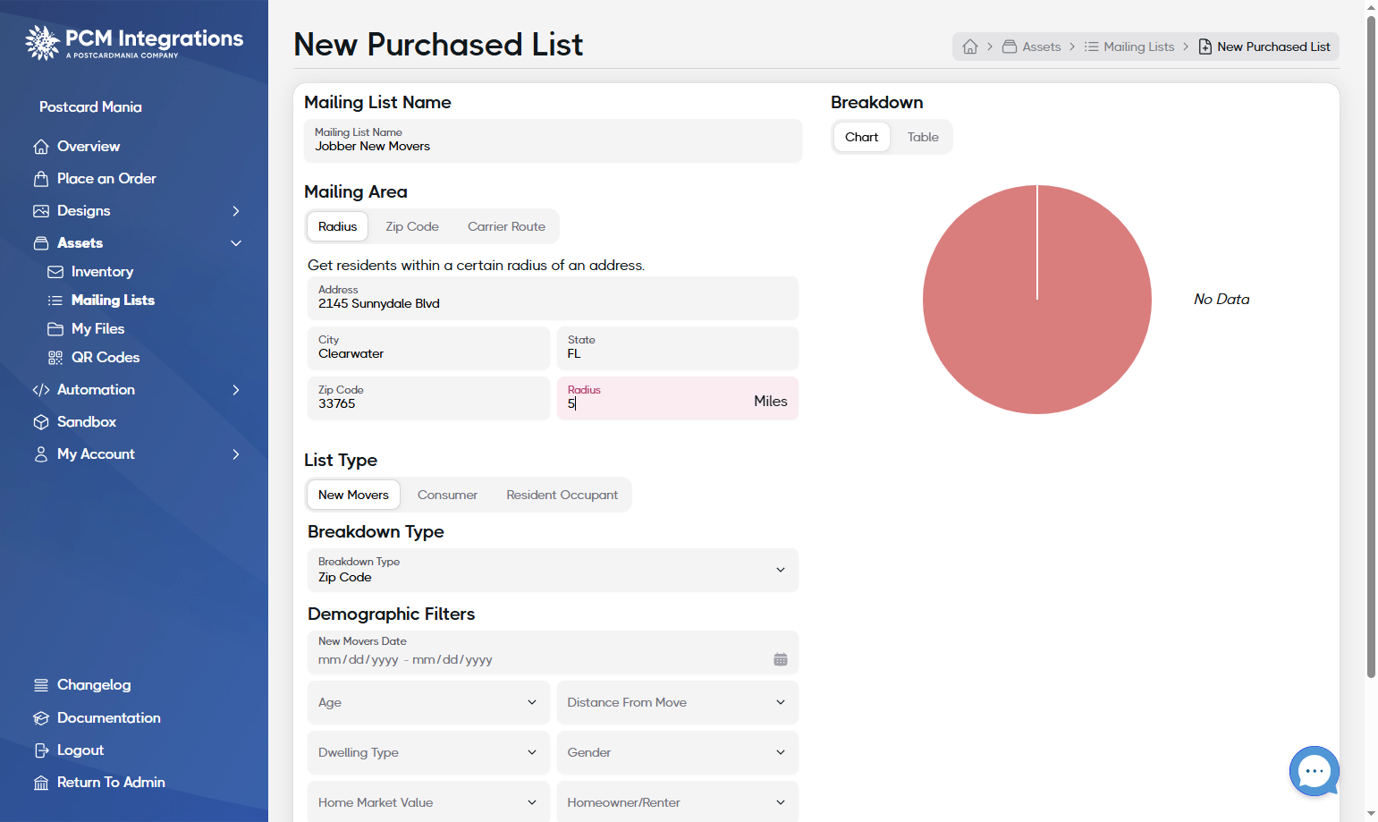The image size is (1378, 822).
Task: Expand the Breakdown Type dropdown
Action: click(553, 570)
